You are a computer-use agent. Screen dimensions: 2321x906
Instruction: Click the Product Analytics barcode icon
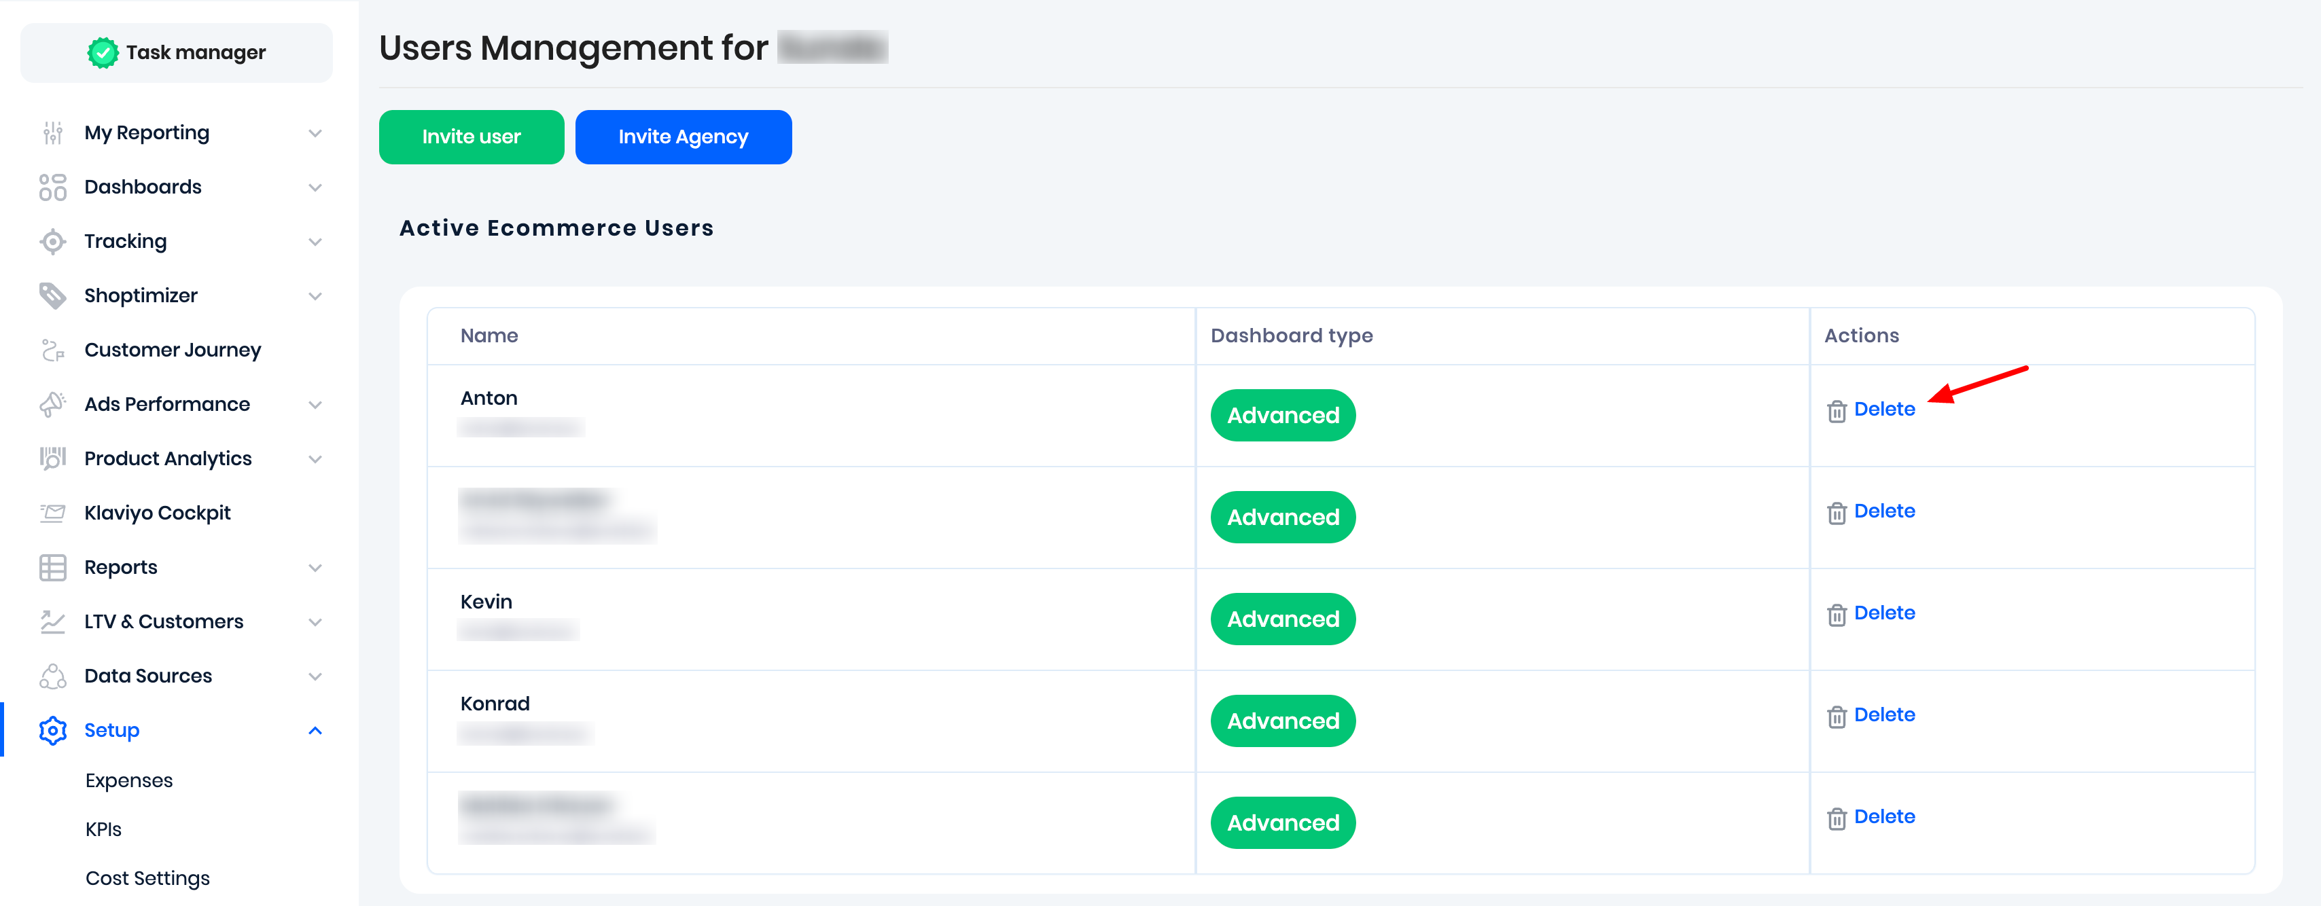point(52,458)
